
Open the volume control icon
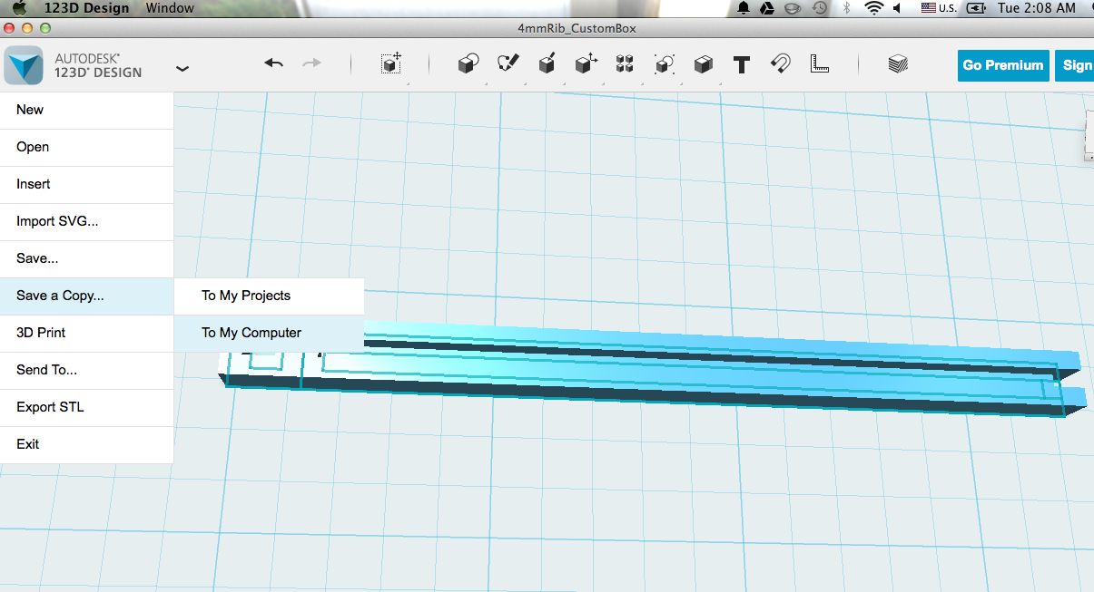tap(897, 8)
